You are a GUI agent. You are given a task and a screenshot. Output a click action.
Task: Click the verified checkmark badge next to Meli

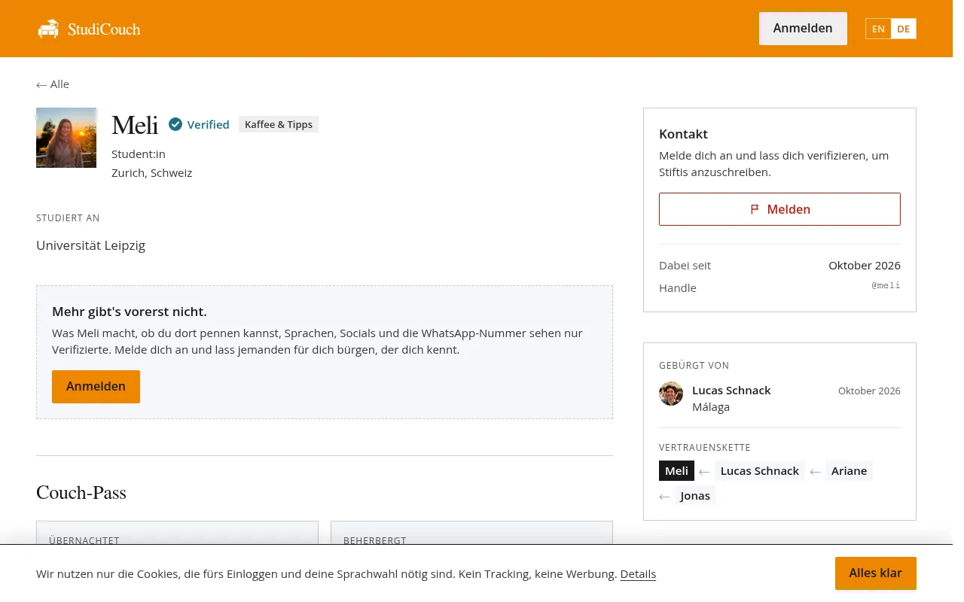click(175, 124)
